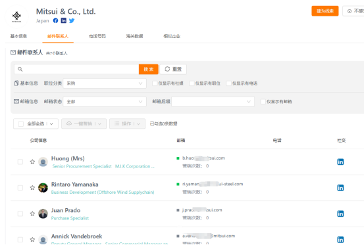Switch to the 海关数据 tab
This screenshot has width=364, height=245.
(x=135, y=36)
